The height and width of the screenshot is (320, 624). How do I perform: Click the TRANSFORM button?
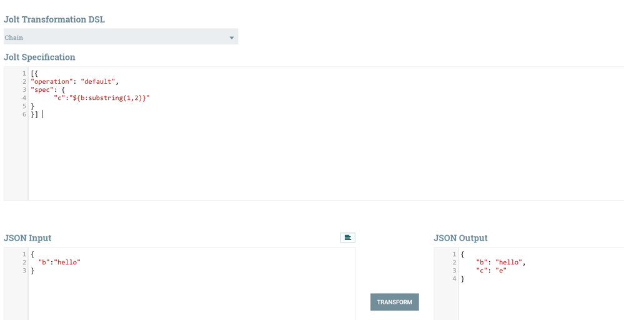click(x=394, y=302)
